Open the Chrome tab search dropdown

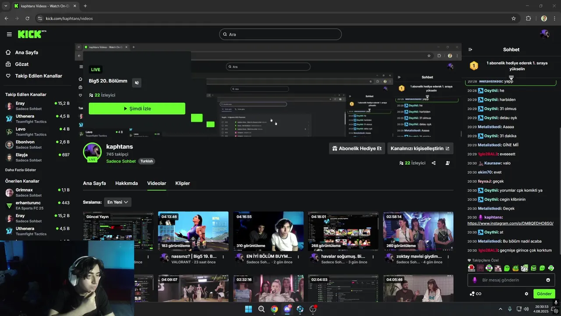6,6
